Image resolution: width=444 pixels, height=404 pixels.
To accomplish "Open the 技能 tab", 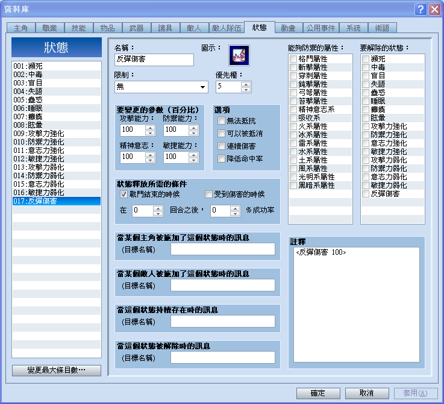I will click(78, 28).
